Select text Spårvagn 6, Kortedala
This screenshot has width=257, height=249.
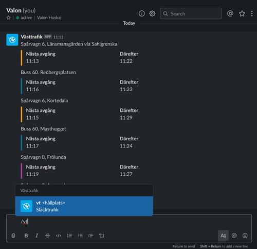[x=44, y=101]
